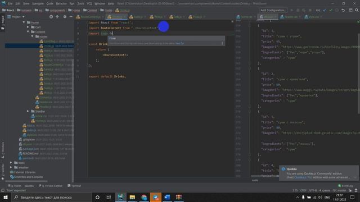The width and height of the screenshot is (360, 202).
Task: Click the Add Configuration button
Action: click(x=273, y=10)
